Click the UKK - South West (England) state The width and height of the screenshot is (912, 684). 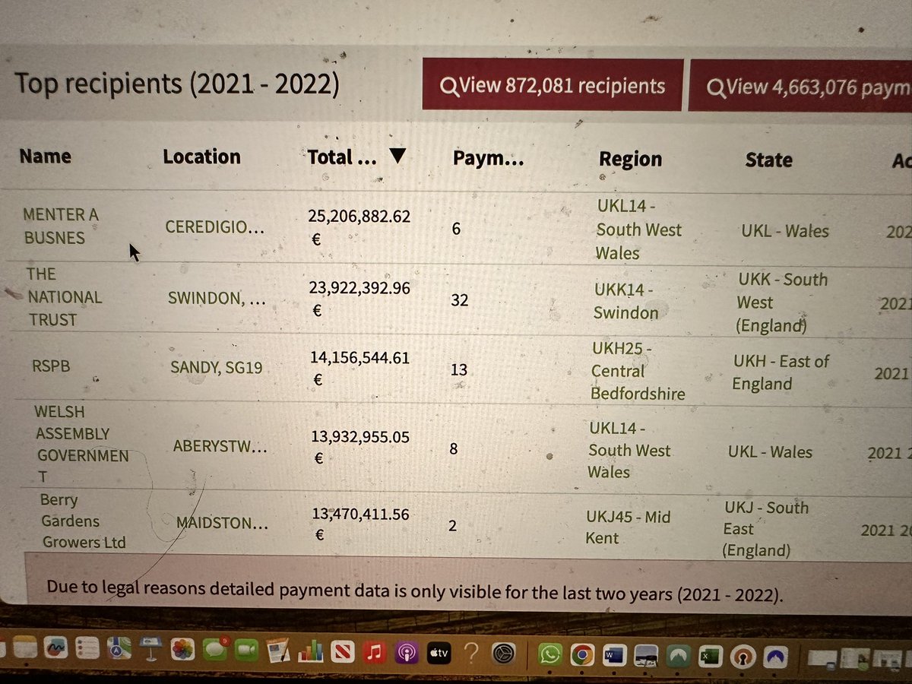[x=781, y=302]
